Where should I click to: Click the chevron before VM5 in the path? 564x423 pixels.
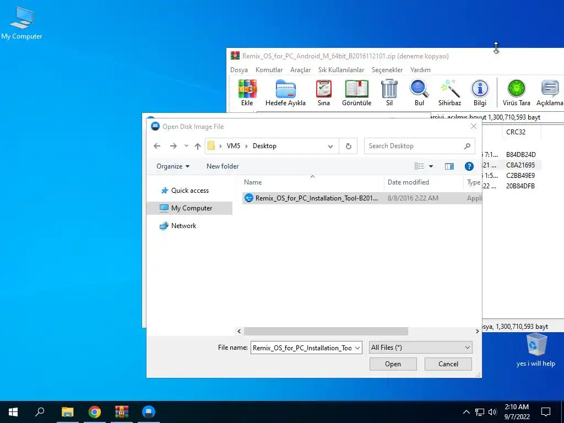[220, 146]
